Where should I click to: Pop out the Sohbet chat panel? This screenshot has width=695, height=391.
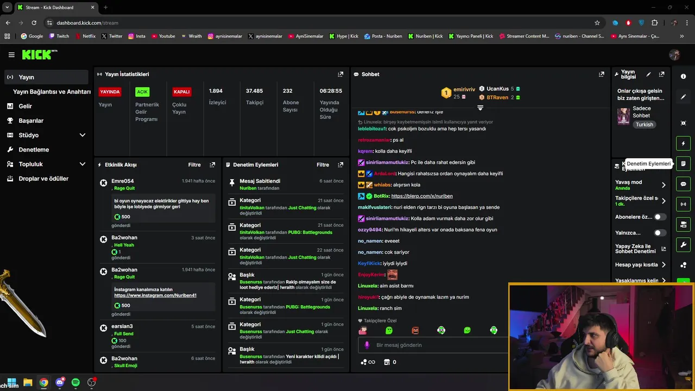click(602, 74)
